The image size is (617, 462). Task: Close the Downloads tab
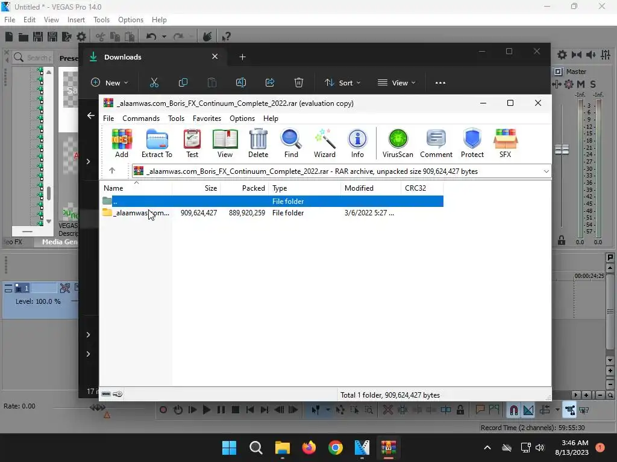click(215, 57)
